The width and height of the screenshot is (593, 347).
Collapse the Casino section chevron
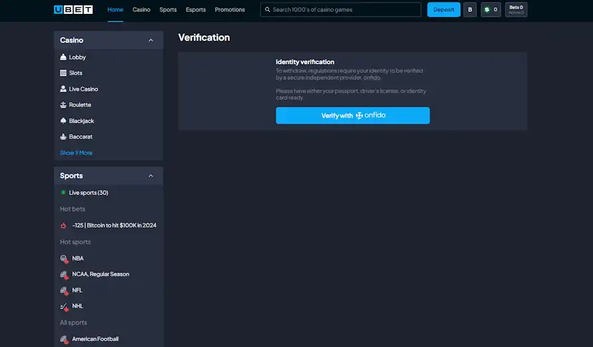[x=151, y=40]
